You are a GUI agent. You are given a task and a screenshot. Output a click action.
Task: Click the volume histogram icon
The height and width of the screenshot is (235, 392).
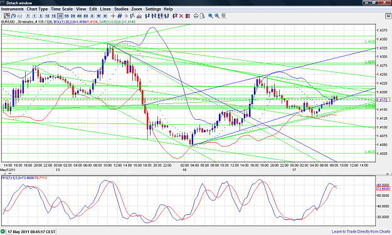point(139,16)
